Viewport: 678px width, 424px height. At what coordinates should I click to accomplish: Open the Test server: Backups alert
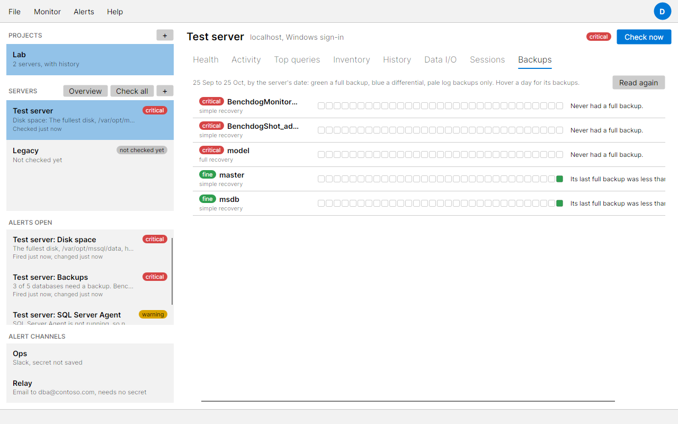click(x=89, y=286)
